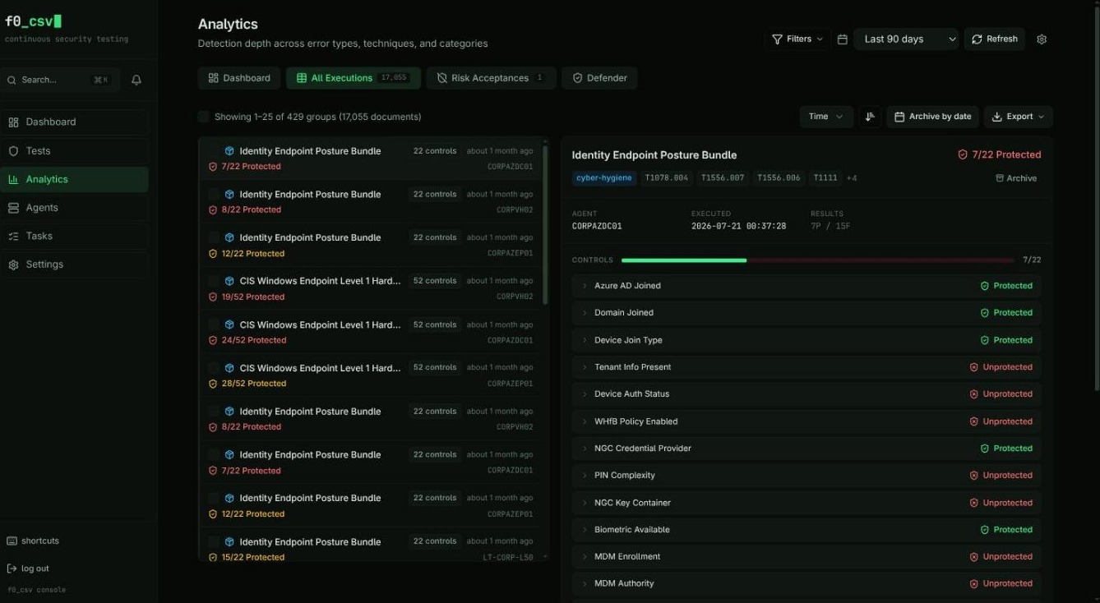This screenshot has width=1100, height=603.
Task: Switch to the All Executions tab
Action: [354, 78]
